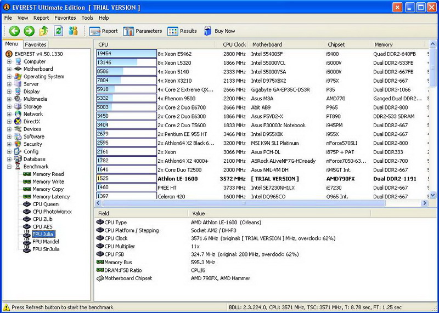Open the File menu
This screenshot has width=439, height=313.
pos(8,18)
